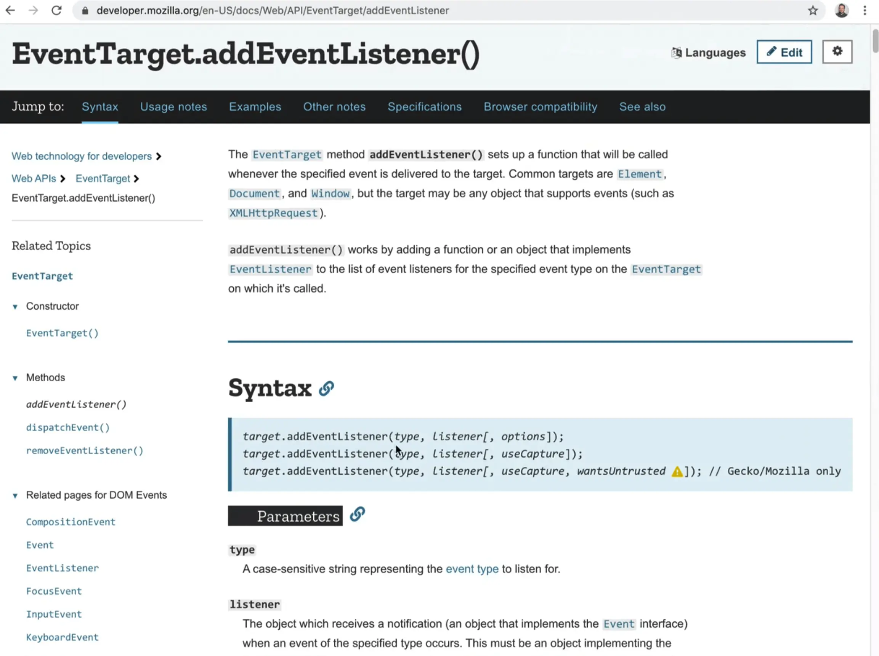Open the XMLHttpRequest link
This screenshot has width=879, height=656.
(x=273, y=213)
